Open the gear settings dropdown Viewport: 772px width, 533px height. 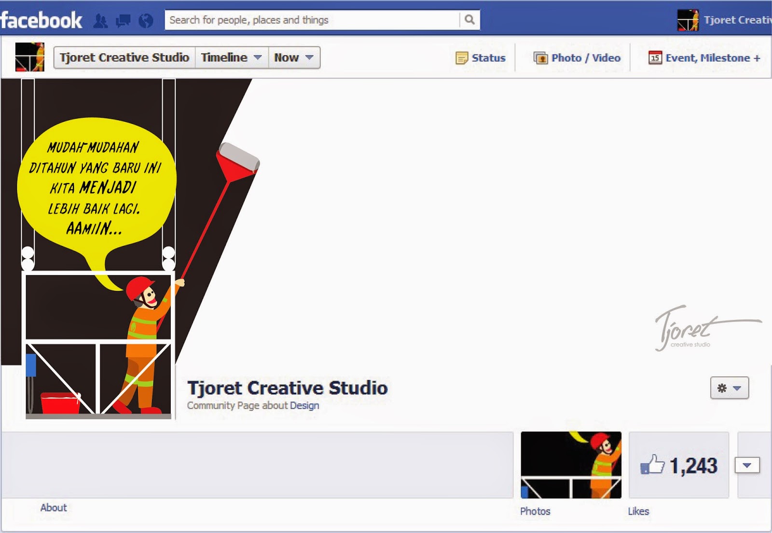pyautogui.click(x=730, y=388)
